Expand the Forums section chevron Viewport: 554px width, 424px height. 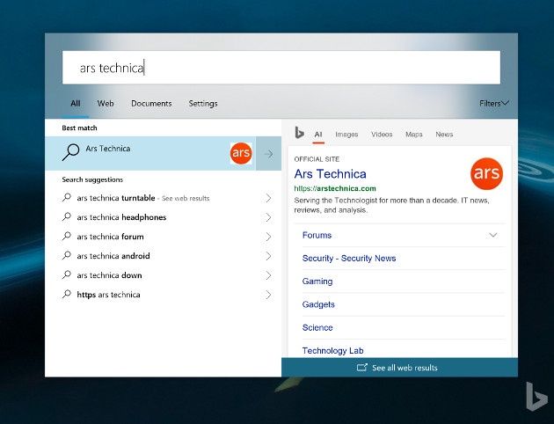click(x=493, y=235)
